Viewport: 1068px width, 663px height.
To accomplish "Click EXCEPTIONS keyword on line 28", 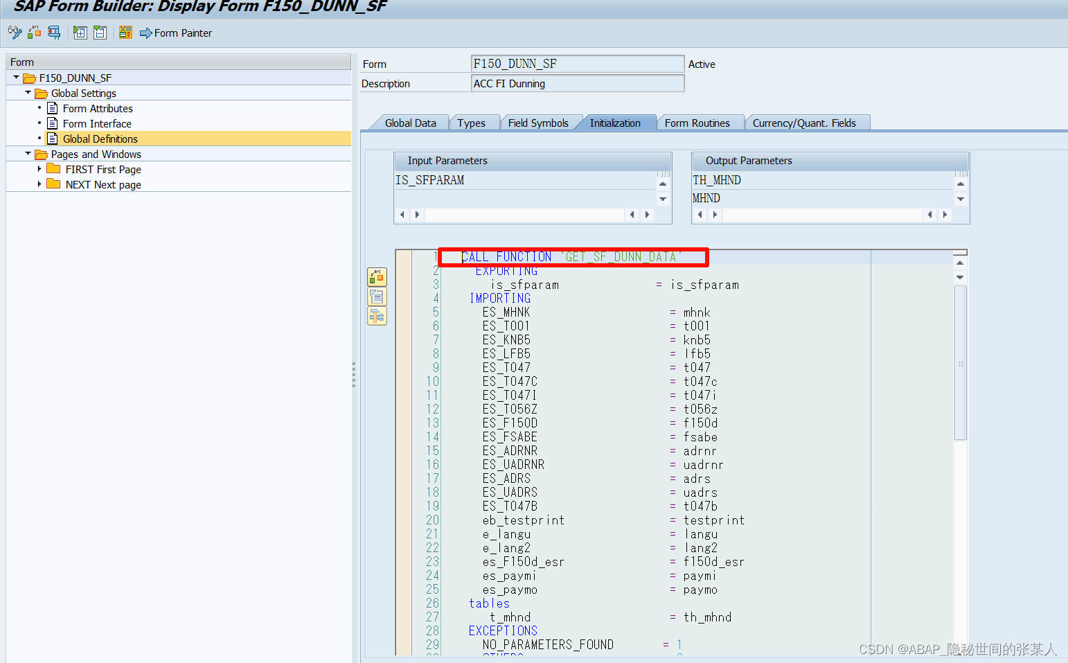I will (503, 631).
